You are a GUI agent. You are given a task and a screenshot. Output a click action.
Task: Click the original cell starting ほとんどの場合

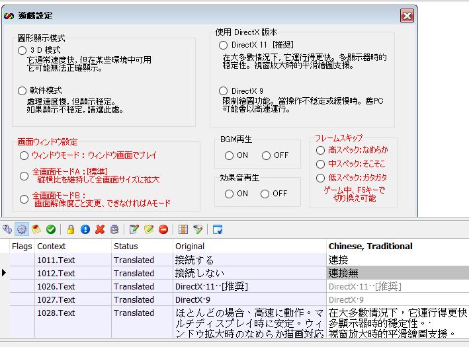click(x=249, y=322)
